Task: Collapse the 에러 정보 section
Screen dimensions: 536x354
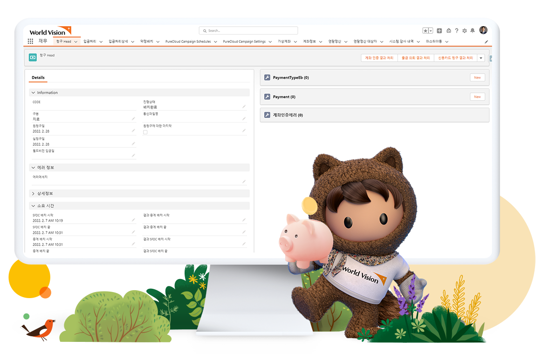Action: point(33,167)
